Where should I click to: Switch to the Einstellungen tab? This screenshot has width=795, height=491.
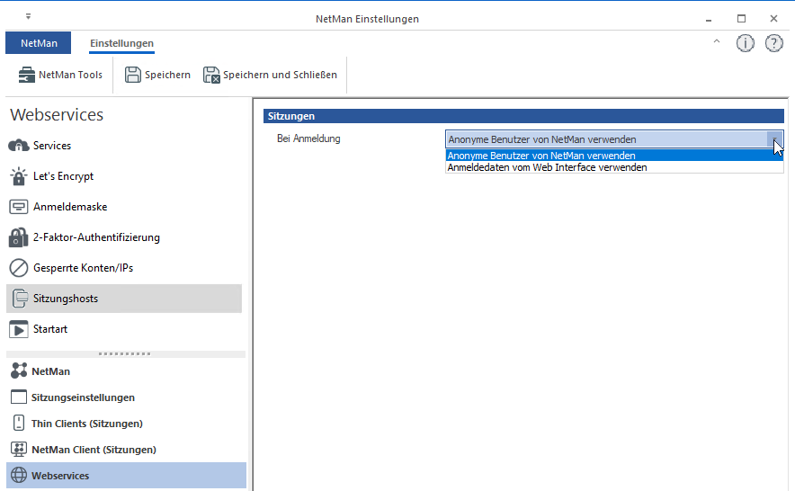pyautogui.click(x=121, y=44)
